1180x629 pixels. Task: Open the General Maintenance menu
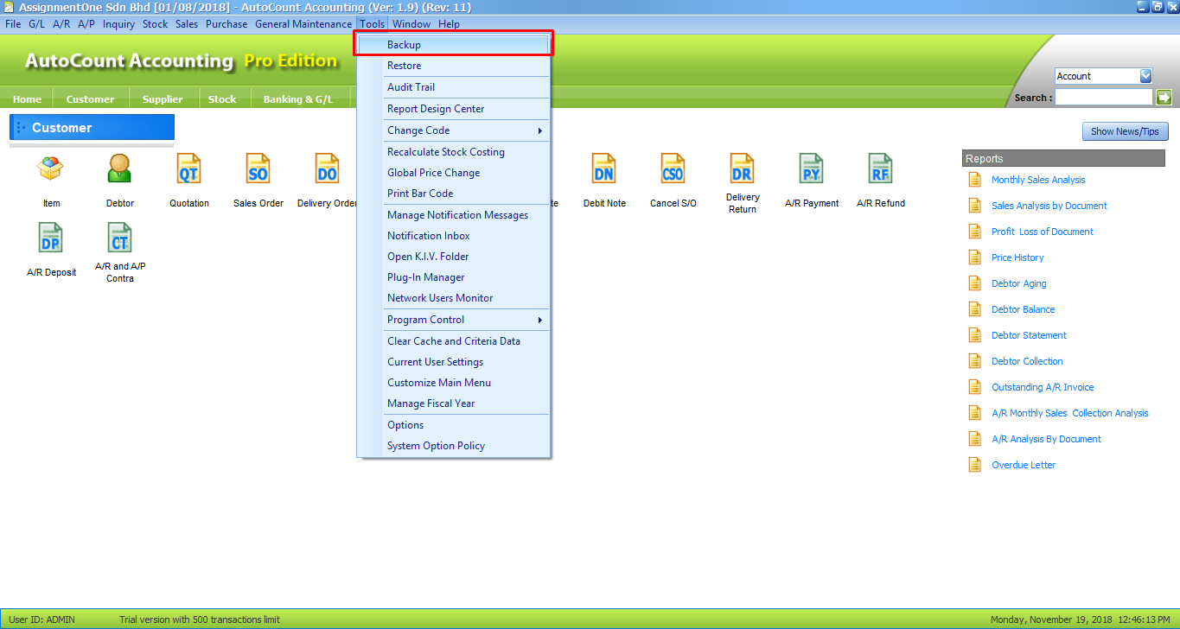pyautogui.click(x=303, y=24)
